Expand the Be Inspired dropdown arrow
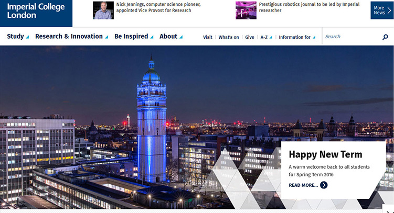 [152, 37]
